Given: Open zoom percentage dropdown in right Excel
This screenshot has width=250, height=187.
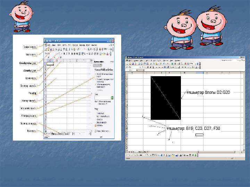Looking at the screenshot, I should click(x=195, y=64).
